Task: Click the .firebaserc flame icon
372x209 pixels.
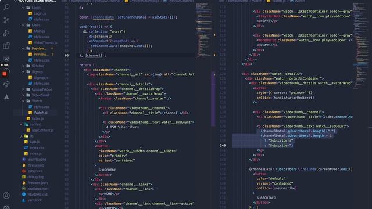Action: tap(24, 165)
